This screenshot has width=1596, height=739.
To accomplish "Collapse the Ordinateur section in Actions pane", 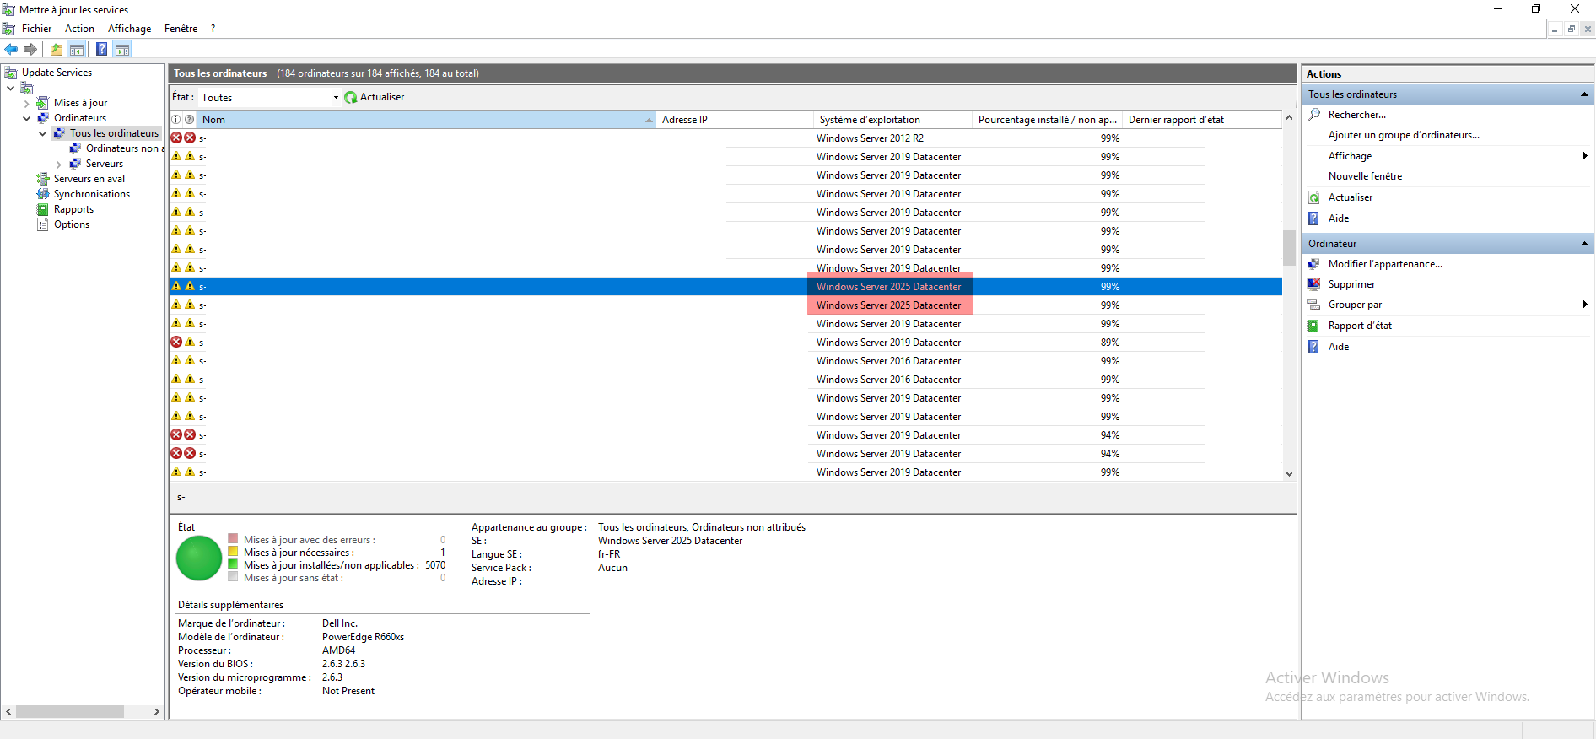I will [x=1584, y=244].
